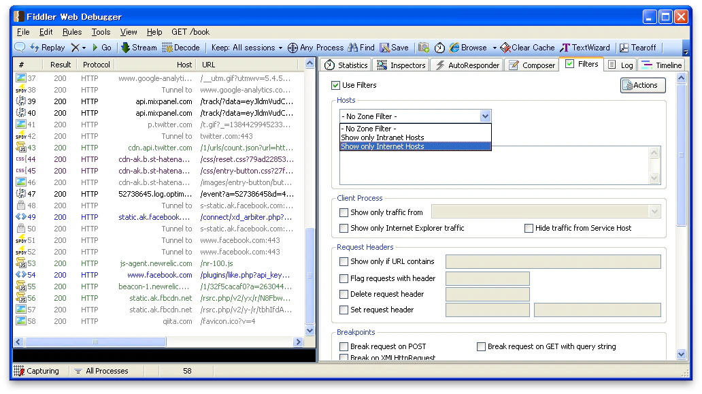This screenshot has height=394, width=702.
Task: Enable Flag requests with header
Action: click(x=344, y=278)
